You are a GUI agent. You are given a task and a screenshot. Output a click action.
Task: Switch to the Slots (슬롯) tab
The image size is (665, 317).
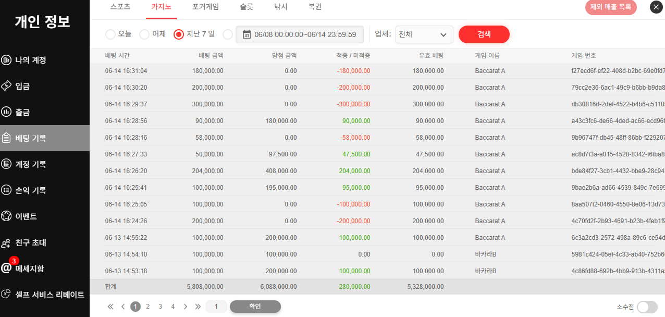(247, 7)
